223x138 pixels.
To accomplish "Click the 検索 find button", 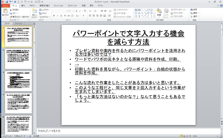I will (194, 10).
